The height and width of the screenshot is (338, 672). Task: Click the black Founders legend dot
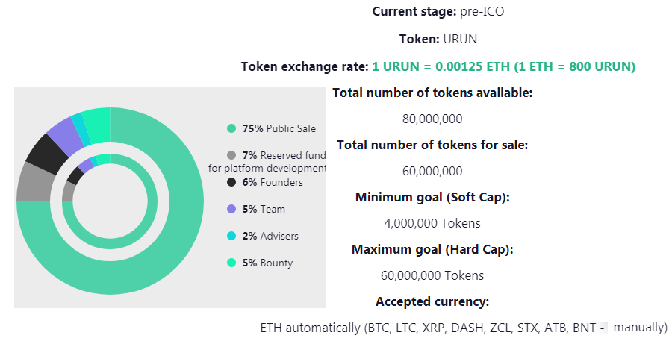[231, 182]
